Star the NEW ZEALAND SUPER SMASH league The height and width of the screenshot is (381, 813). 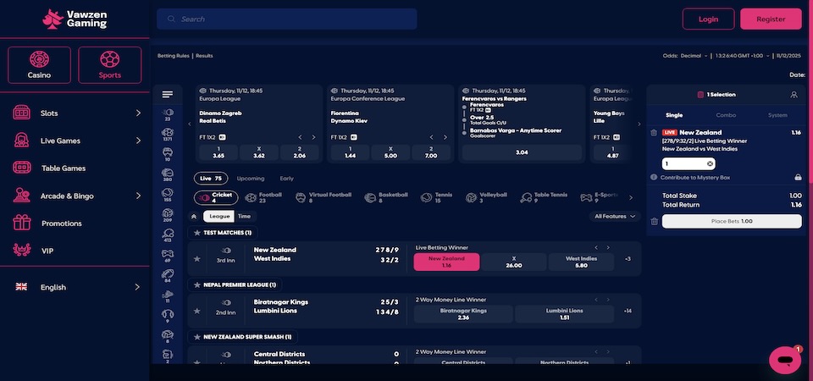[197, 337]
